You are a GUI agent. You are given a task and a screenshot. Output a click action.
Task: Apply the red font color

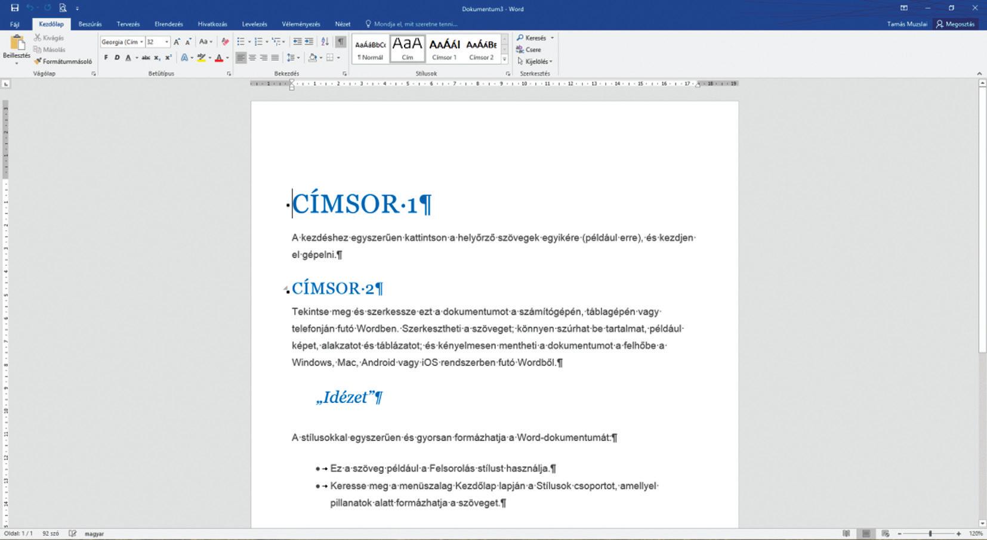click(x=219, y=58)
